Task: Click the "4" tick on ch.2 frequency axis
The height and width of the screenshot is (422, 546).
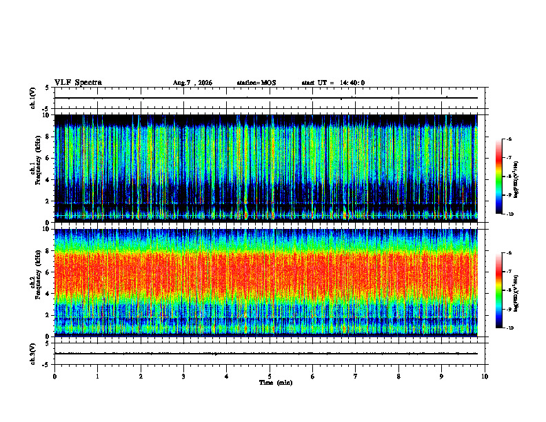Action: [x=48, y=294]
